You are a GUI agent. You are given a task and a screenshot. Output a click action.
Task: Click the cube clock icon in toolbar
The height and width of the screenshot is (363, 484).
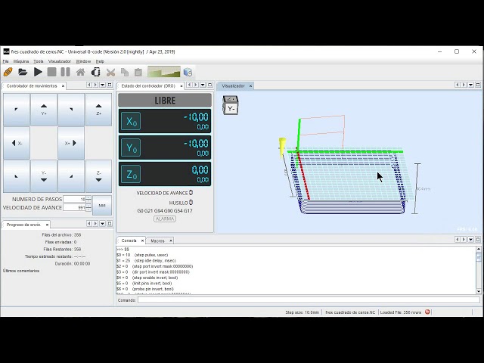coord(188,73)
